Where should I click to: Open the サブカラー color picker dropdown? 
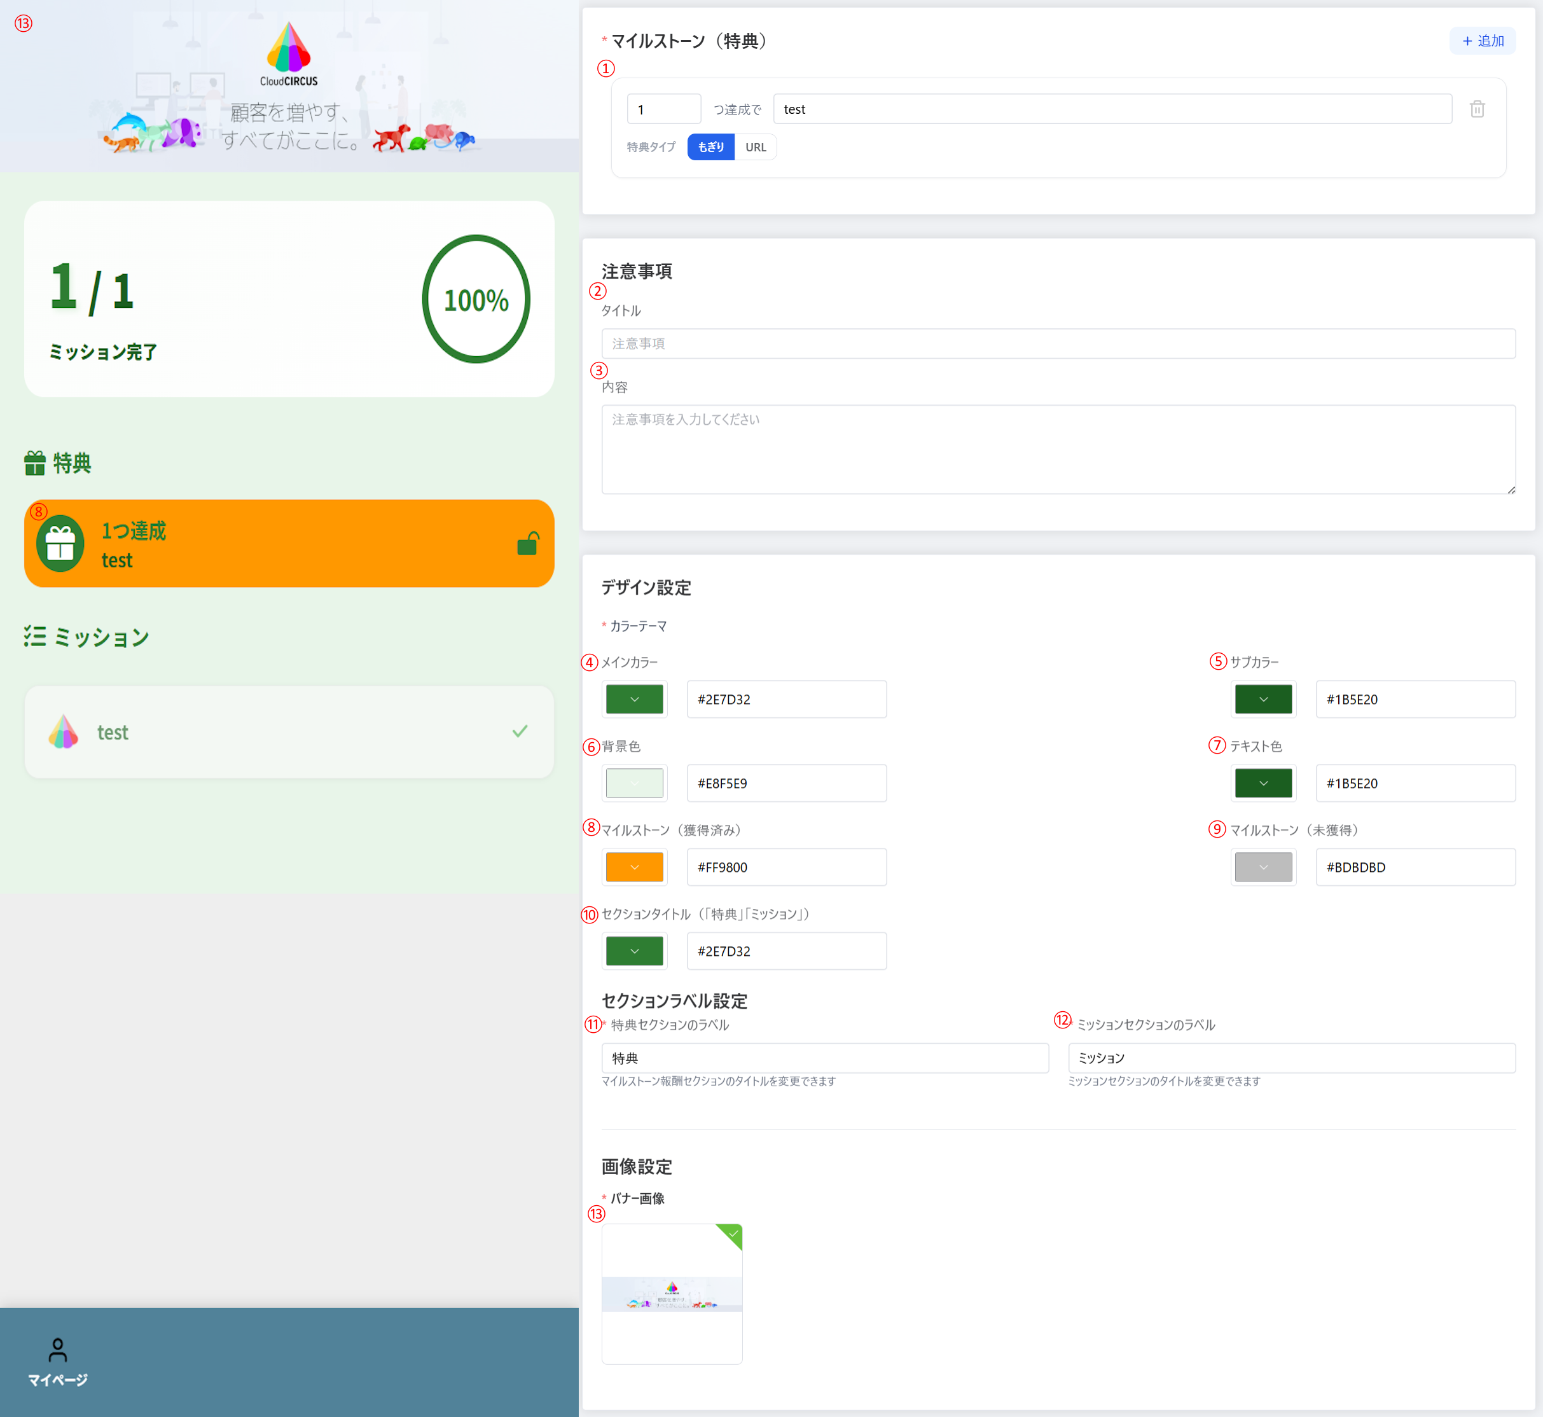click(x=1263, y=698)
